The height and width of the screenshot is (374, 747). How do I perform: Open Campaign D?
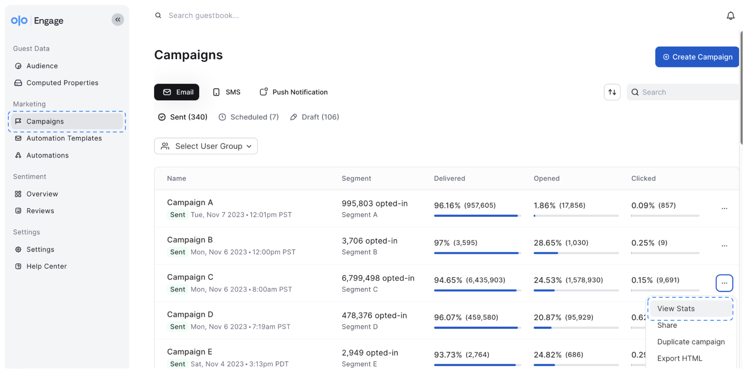pyautogui.click(x=190, y=314)
